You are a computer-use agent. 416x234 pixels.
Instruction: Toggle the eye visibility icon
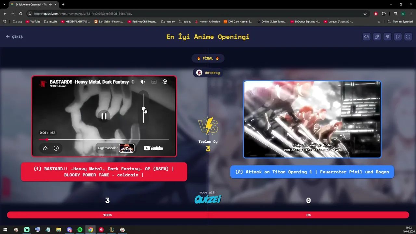tap(367, 37)
